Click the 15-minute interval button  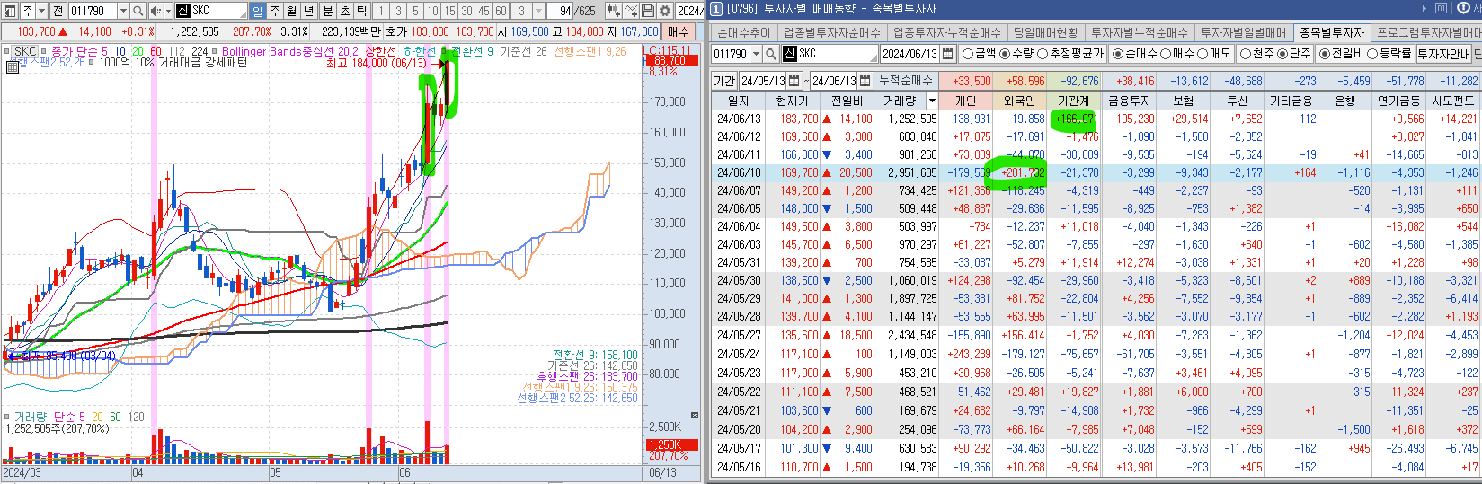449,11
